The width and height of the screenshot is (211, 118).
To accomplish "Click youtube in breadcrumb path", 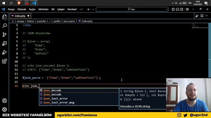I will tap(42, 21).
